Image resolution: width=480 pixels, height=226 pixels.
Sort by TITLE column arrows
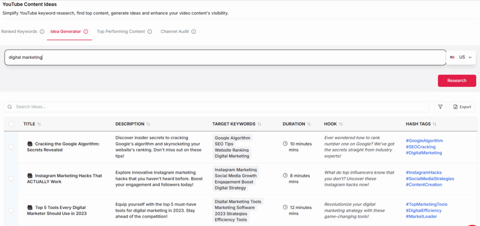[39, 124]
